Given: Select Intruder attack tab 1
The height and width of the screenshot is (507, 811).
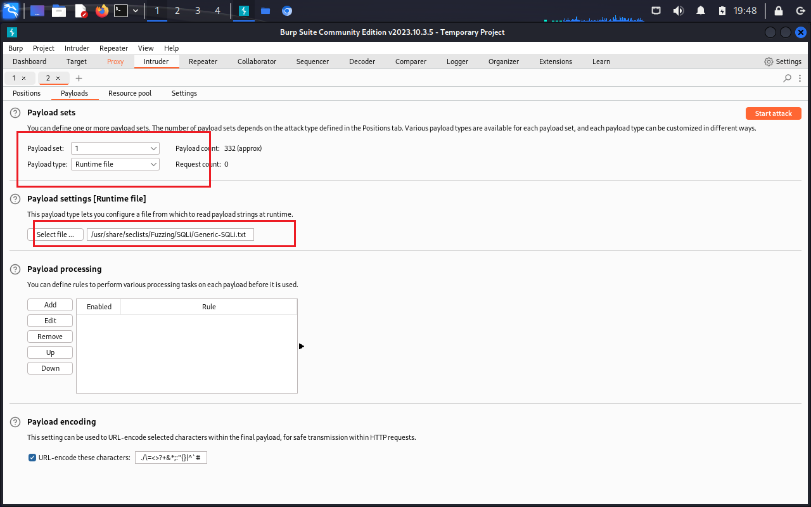Looking at the screenshot, I should point(14,78).
